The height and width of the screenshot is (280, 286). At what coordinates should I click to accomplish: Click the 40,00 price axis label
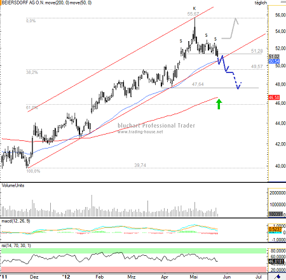280,166
